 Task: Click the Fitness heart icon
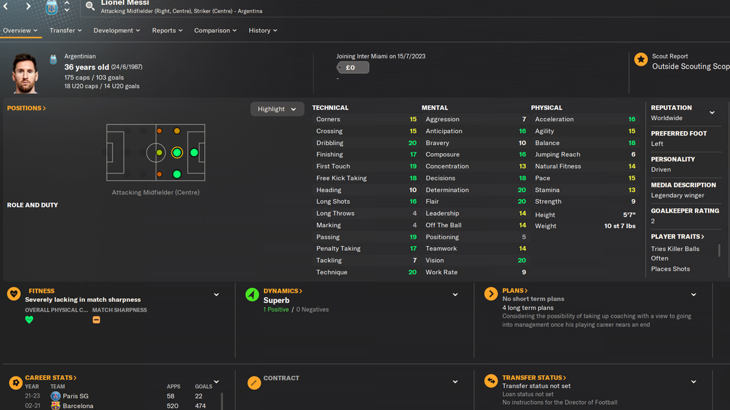click(14, 294)
